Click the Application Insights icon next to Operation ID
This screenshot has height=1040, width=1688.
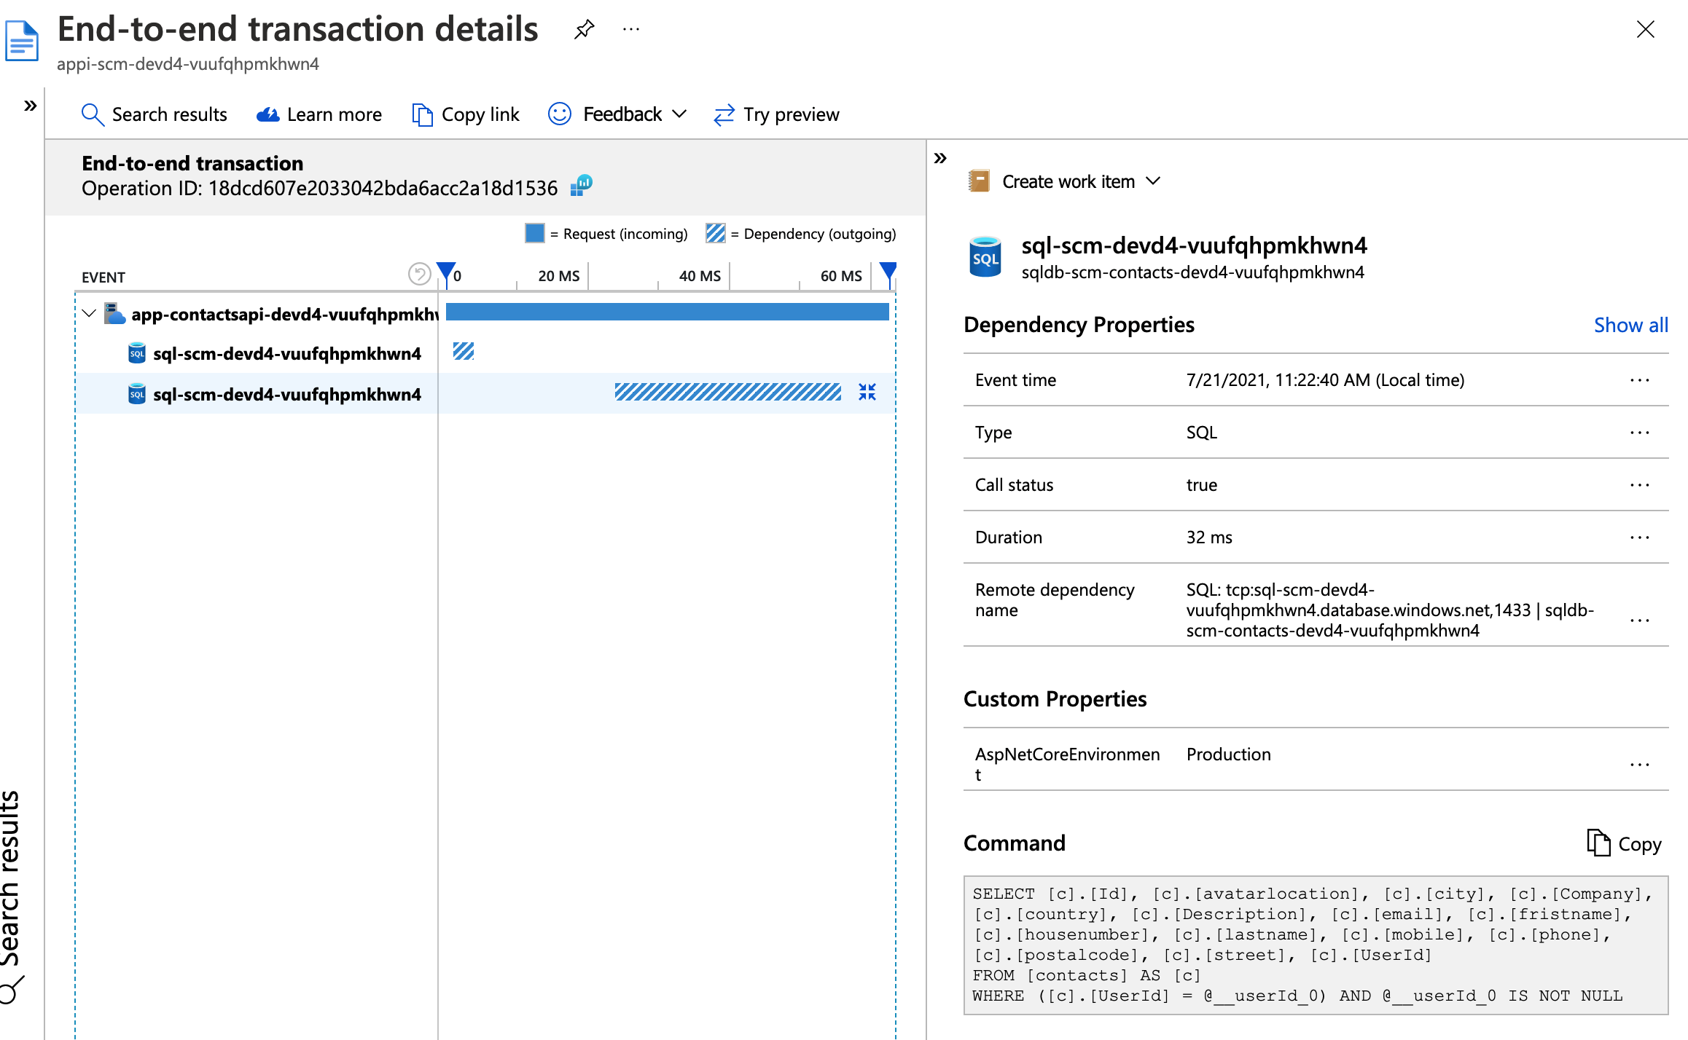[584, 186]
